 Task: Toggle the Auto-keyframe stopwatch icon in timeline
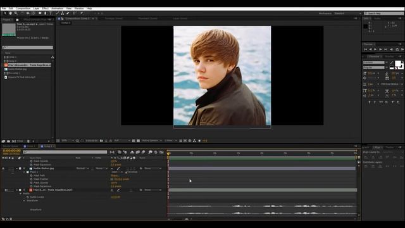[156, 152]
